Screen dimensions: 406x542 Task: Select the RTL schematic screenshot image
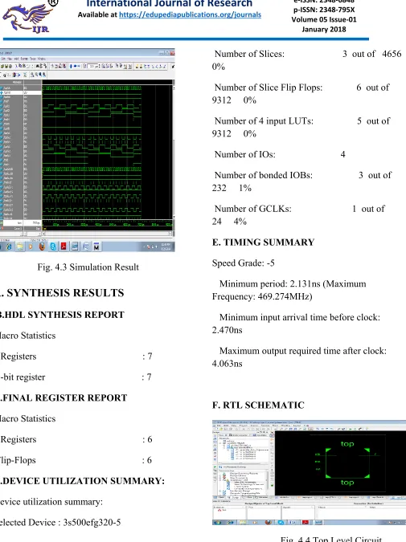309,472
